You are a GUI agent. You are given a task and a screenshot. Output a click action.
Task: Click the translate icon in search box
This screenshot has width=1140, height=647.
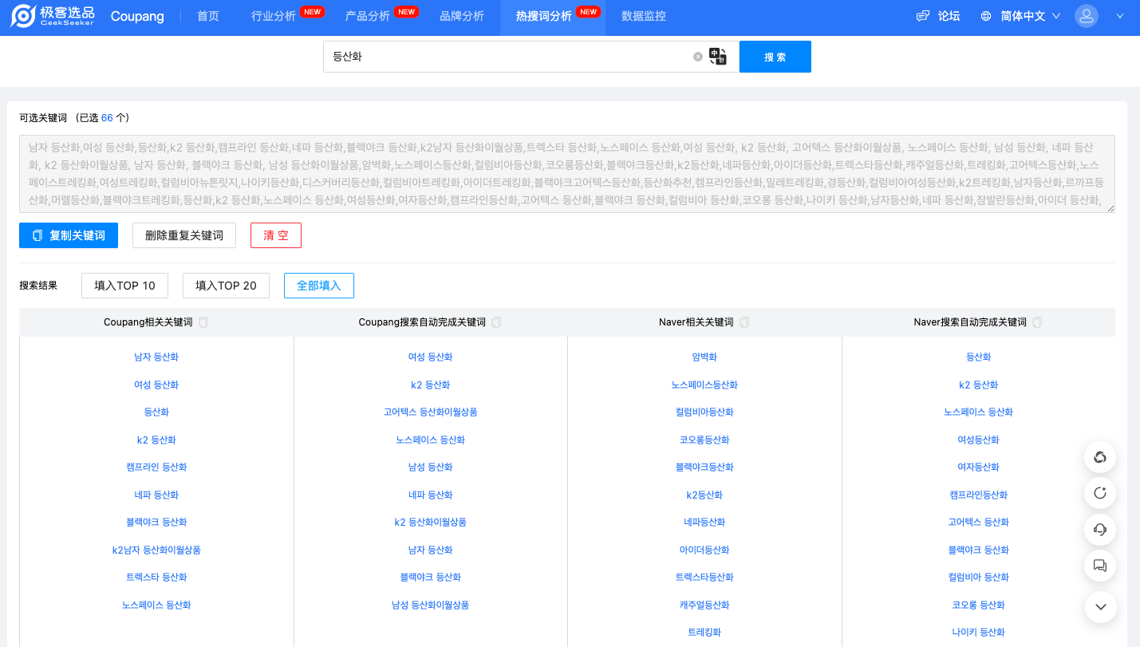[x=718, y=57]
